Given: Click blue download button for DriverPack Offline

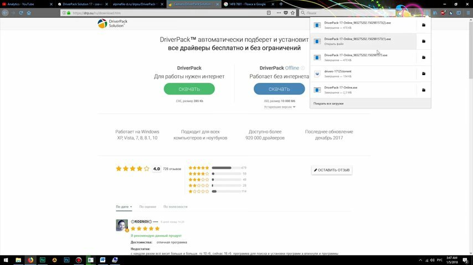Looking at the screenshot, I should click(279, 89).
